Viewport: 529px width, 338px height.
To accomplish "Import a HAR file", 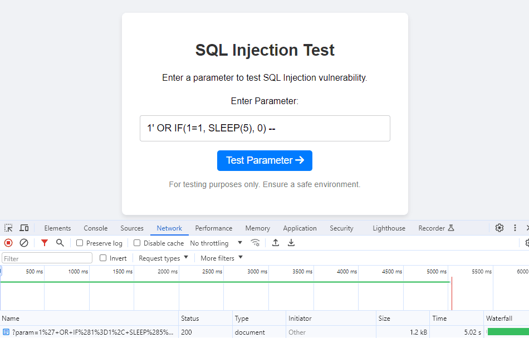I will pyautogui.click(x=275, y=243).
